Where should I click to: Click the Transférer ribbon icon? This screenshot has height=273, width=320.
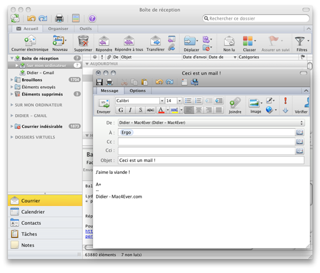pos(155,43)
